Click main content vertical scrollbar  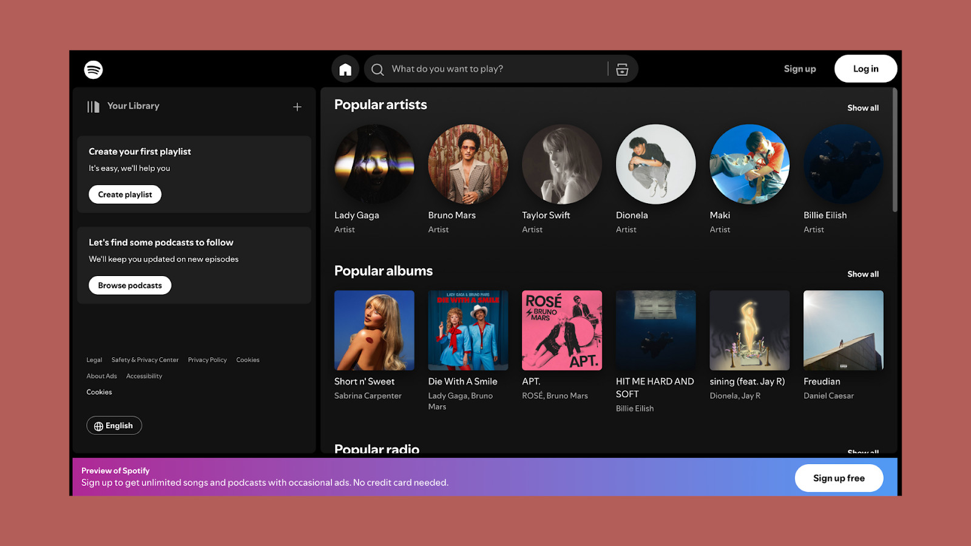coord(895,150)
